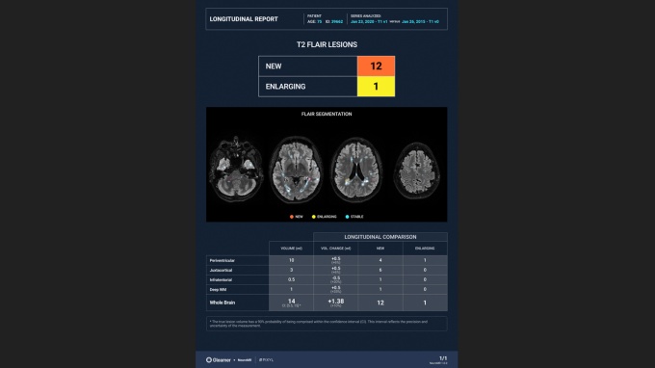The height and width of the screenshot is (368, 655).
Task: Click Infratentorial new lesions count 1
Action: click(380, 279)
